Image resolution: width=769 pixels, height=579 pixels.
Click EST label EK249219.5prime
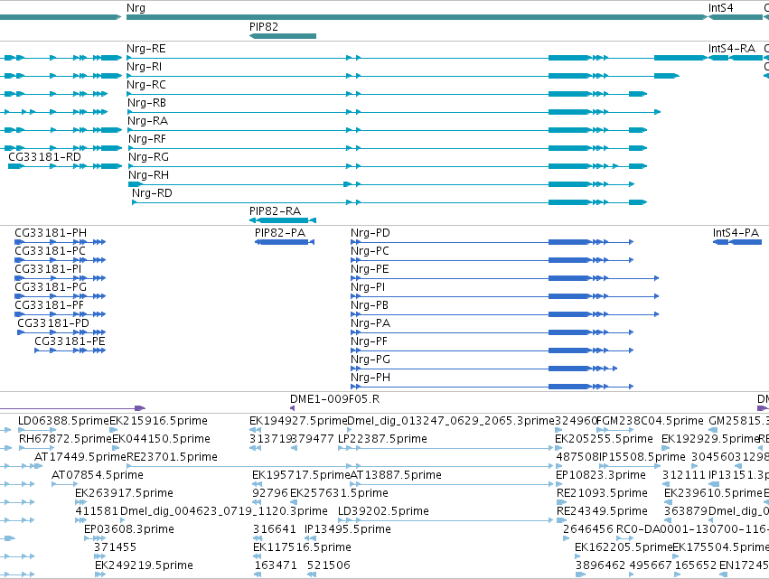144,565
